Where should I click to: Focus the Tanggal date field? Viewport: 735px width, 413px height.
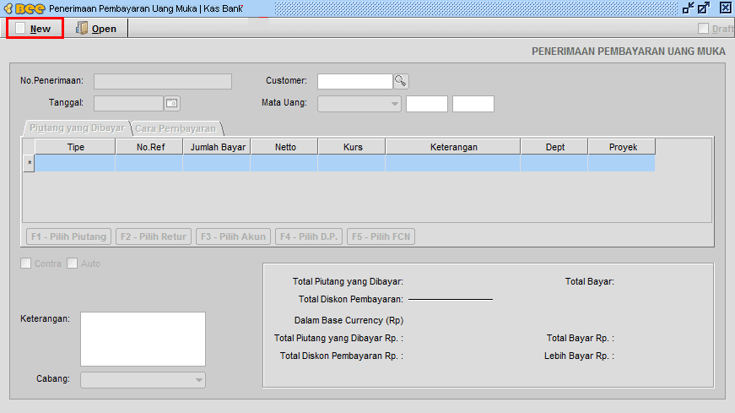[x=128, y=103]
